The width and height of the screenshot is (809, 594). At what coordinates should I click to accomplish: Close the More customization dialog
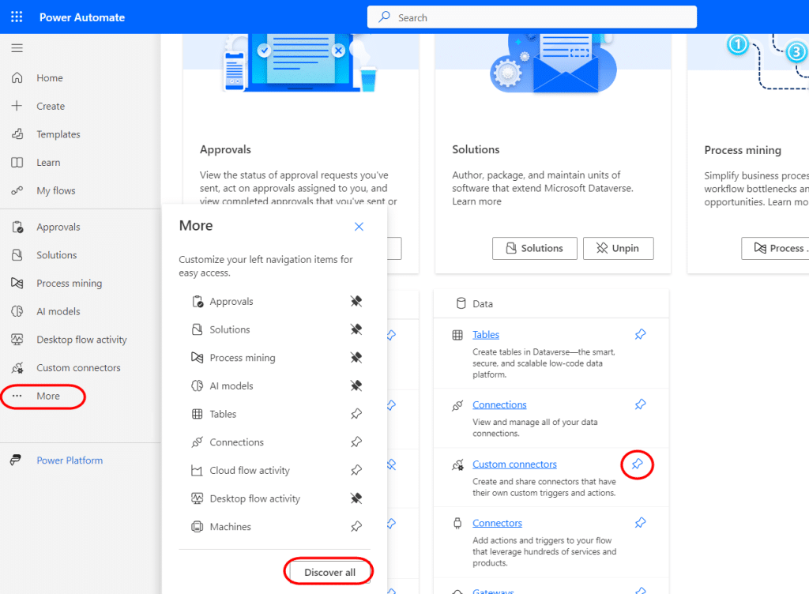(359, 227)
